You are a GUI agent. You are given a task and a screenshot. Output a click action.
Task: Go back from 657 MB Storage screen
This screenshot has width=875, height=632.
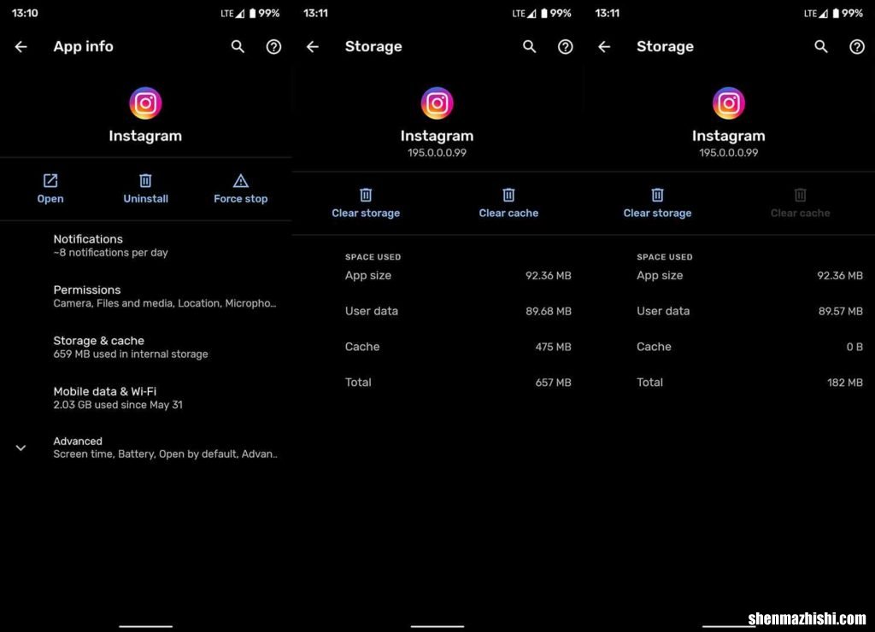(313, 47)
